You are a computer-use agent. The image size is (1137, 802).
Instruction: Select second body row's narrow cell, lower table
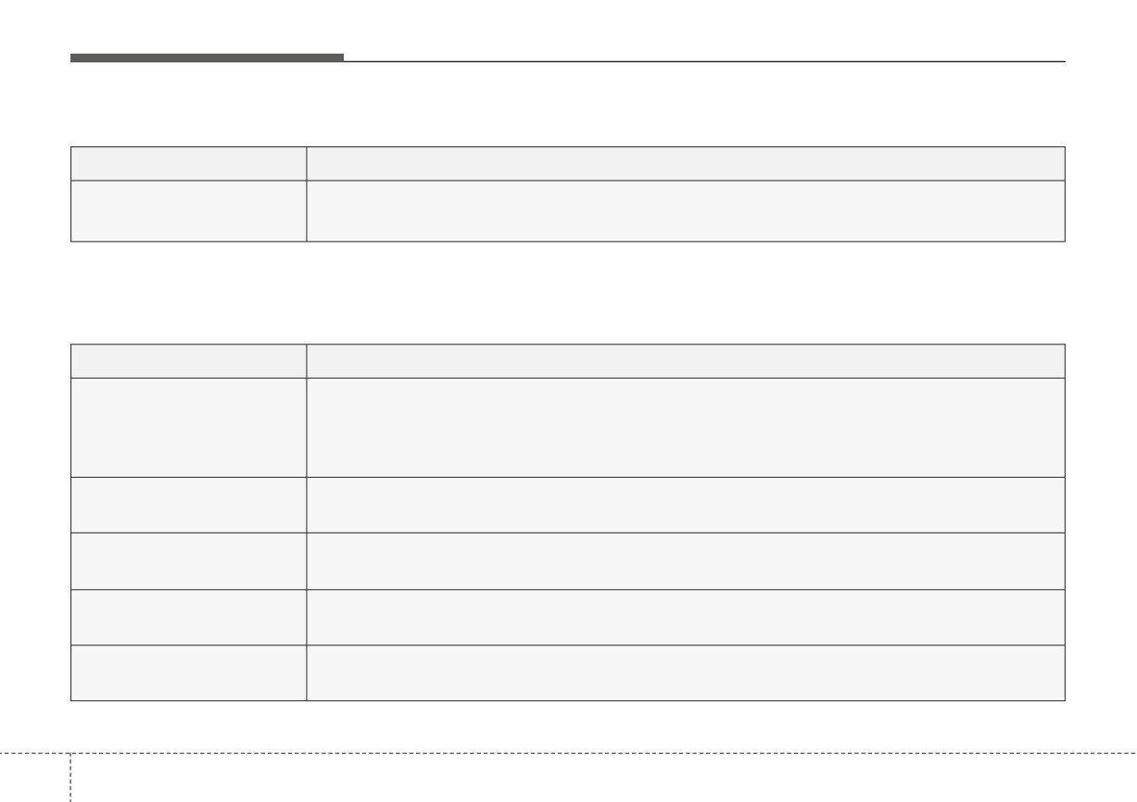pyautogui.click(x=188, y=505)
